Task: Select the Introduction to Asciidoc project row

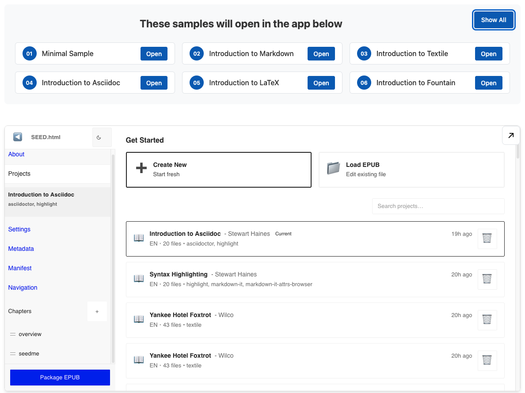Action: click(315, 239)
